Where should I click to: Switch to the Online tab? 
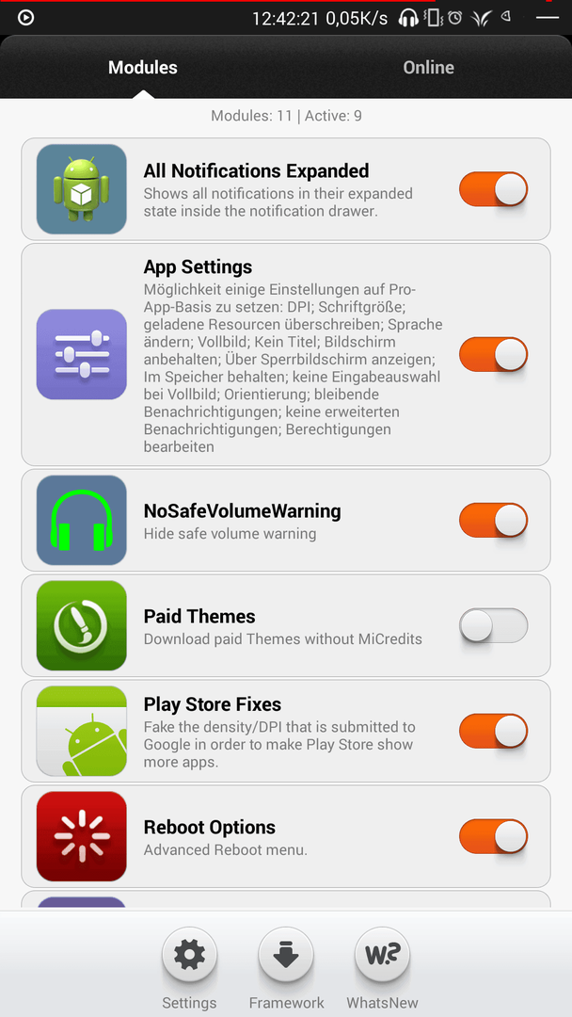point(428,68)
